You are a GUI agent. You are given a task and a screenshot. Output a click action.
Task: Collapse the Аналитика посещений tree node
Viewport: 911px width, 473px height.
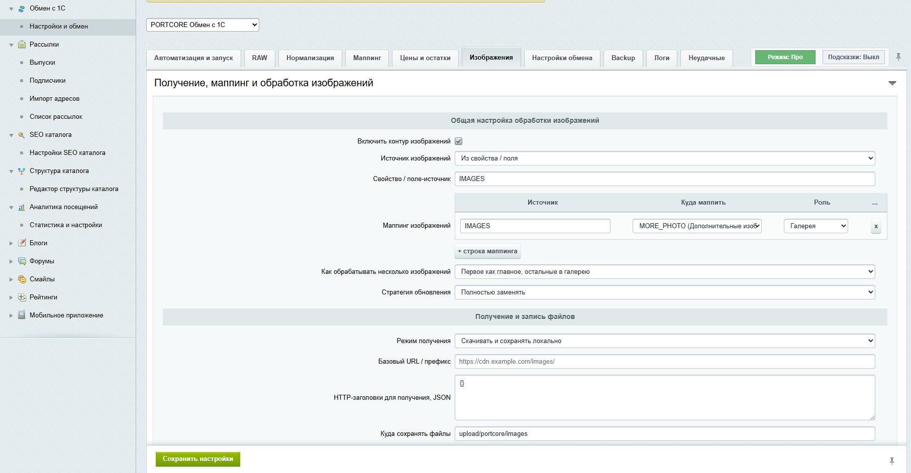11,208
